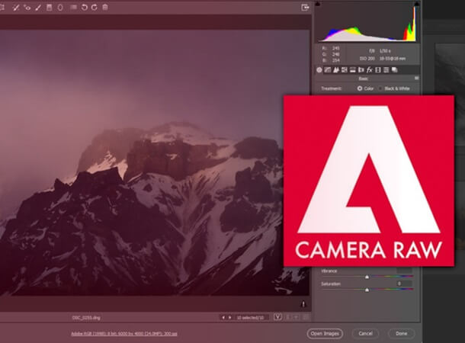Toggle full screen mode icon

305,8
